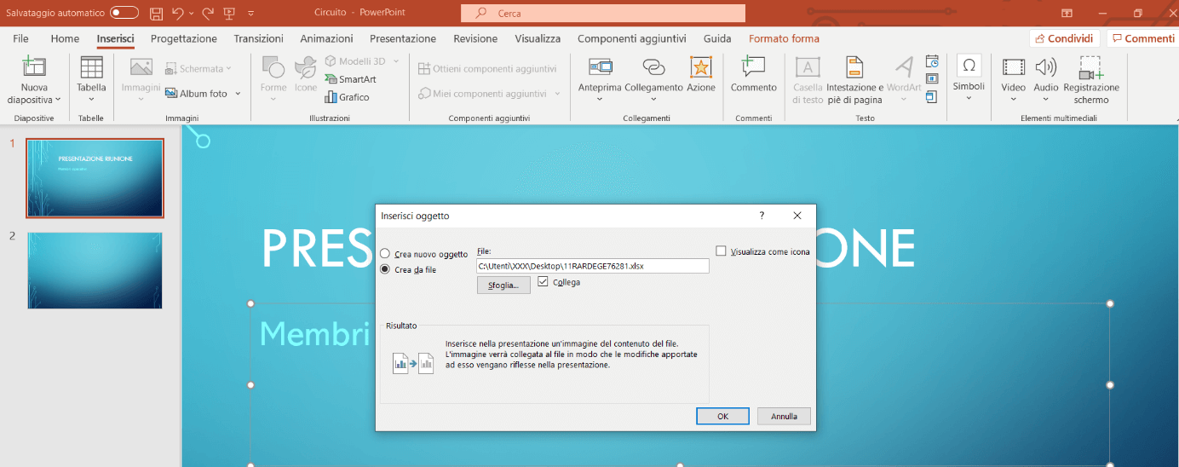
Task: Click the Audio speaker icon
Action: 1045,67
